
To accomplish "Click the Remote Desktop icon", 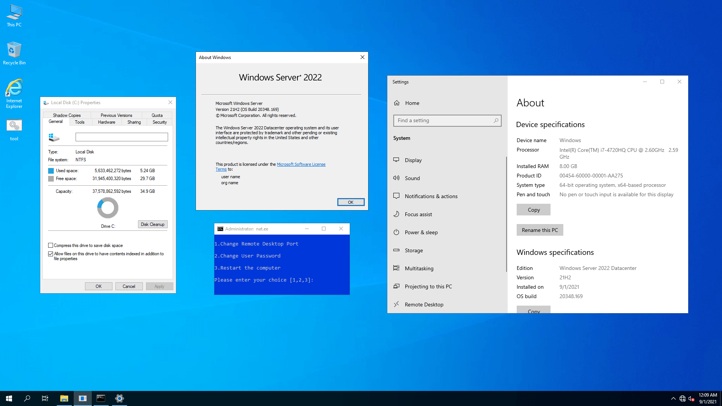I will [396, 304].
